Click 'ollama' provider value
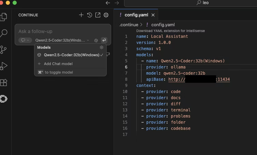 click(178, 67)
